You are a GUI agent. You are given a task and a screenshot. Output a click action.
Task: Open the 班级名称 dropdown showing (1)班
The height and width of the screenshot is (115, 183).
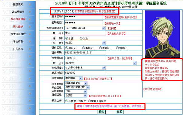76,96
